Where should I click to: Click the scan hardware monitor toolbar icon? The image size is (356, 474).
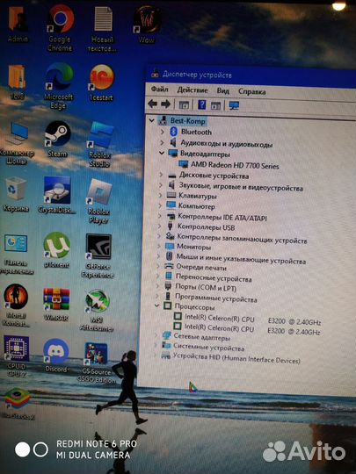point(234,105)
